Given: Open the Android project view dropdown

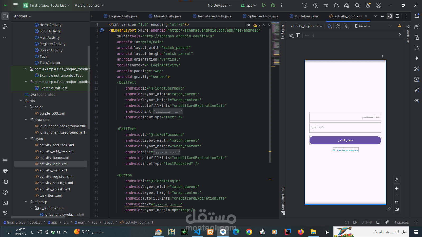Looking at the screenshot, I should pos(22,16).
